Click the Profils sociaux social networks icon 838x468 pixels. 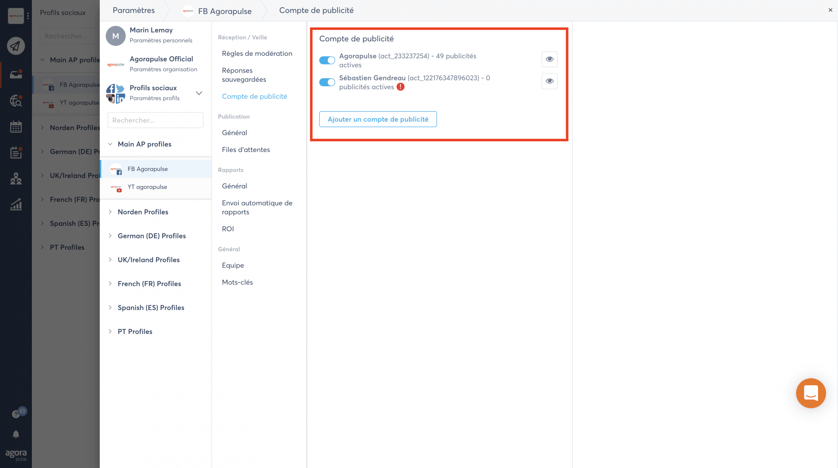click(x=115, y=93)
